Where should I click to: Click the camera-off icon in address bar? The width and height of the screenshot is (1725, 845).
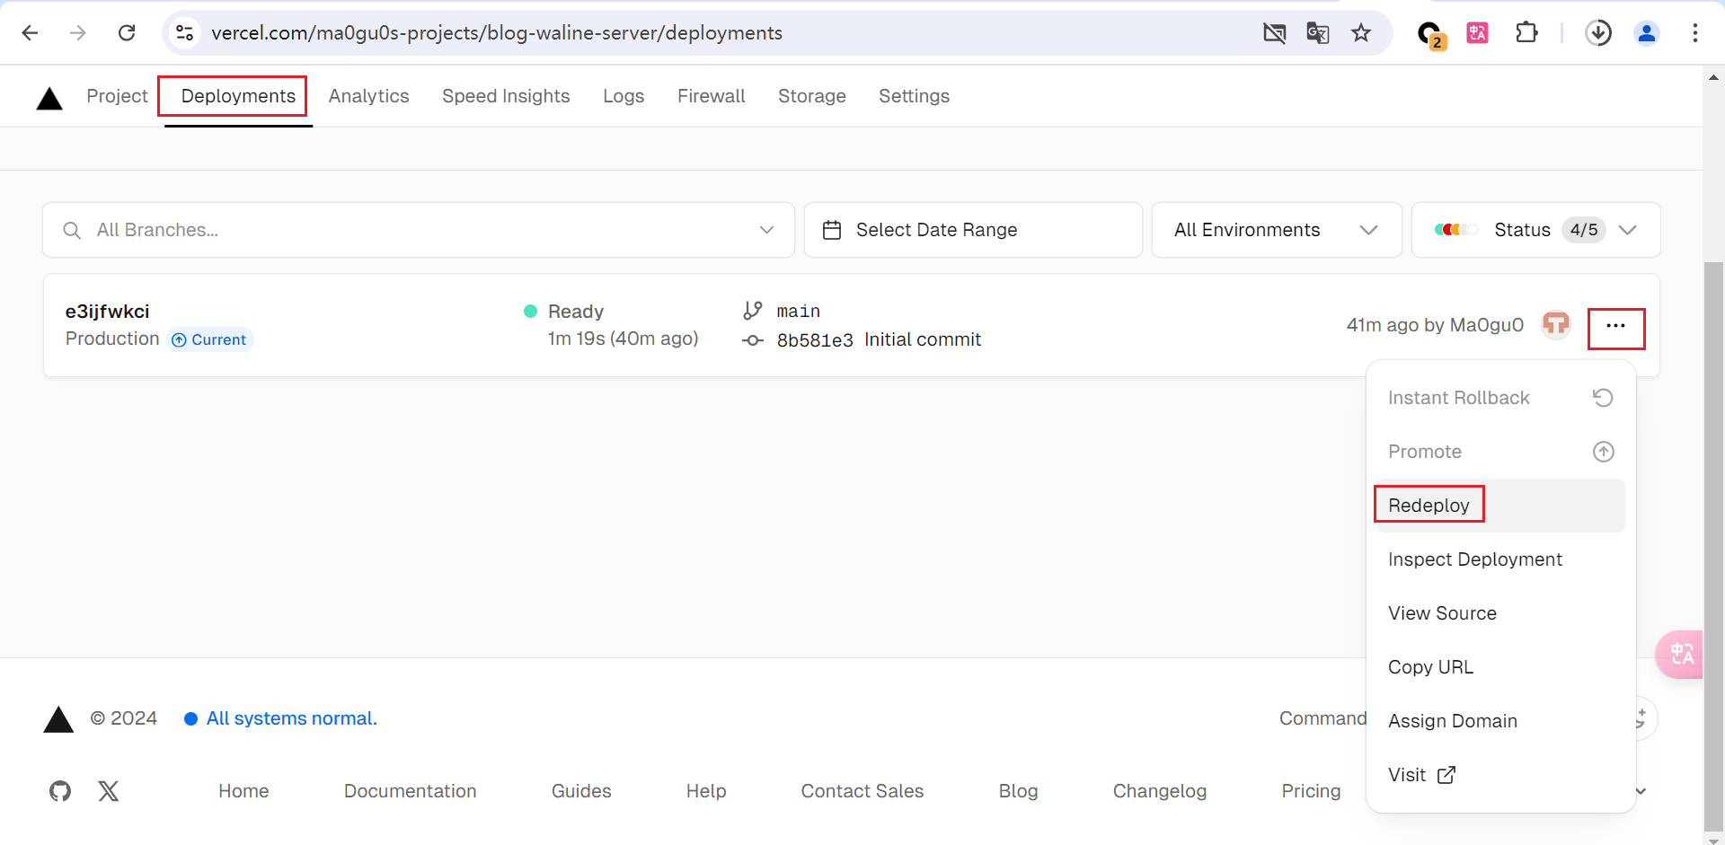tap(1274, 33)
